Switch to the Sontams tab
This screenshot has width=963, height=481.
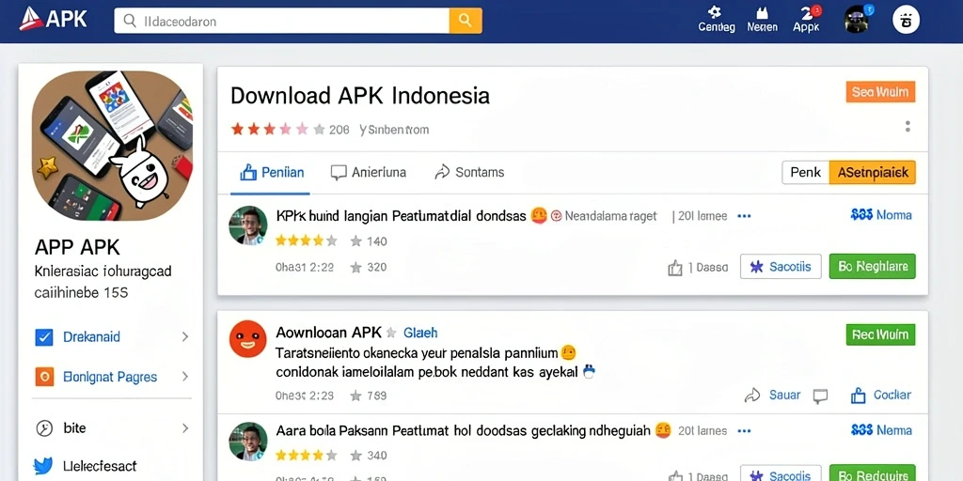(x=469, y=173)
